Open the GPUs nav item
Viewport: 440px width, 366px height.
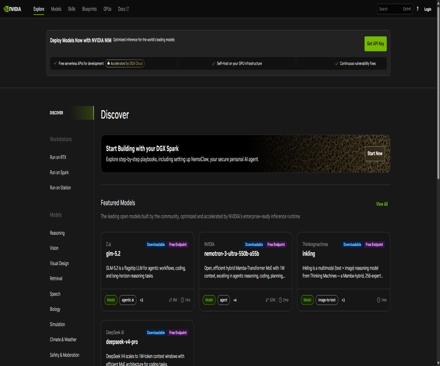click(x=107, y=9)
